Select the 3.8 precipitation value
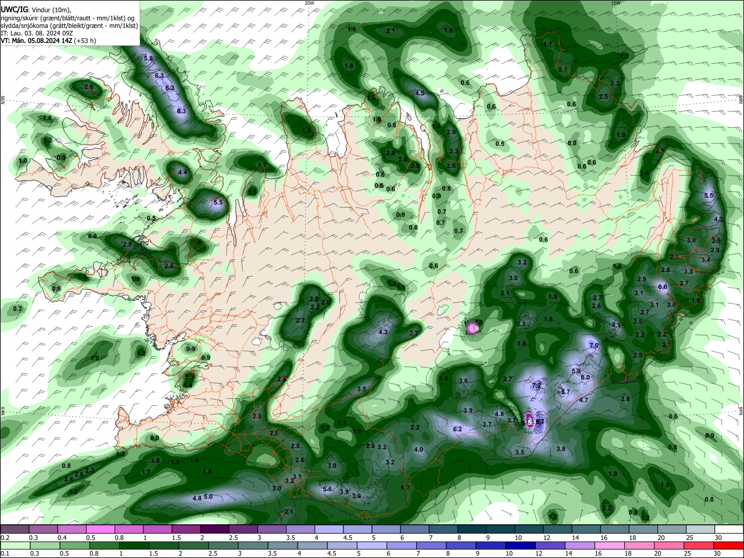The width and height of the screenshot is (744, 558). [561, 449]
